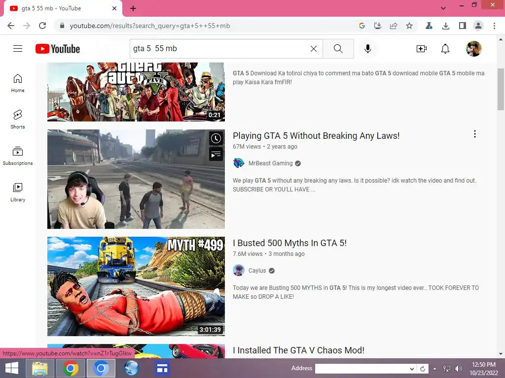Open the I Installed The GTA V Chaos Mod title

click(x=298, y=350)
